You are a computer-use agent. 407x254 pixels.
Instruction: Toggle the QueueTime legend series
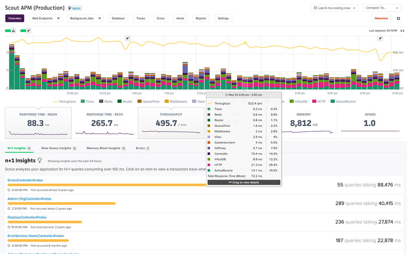149,102
